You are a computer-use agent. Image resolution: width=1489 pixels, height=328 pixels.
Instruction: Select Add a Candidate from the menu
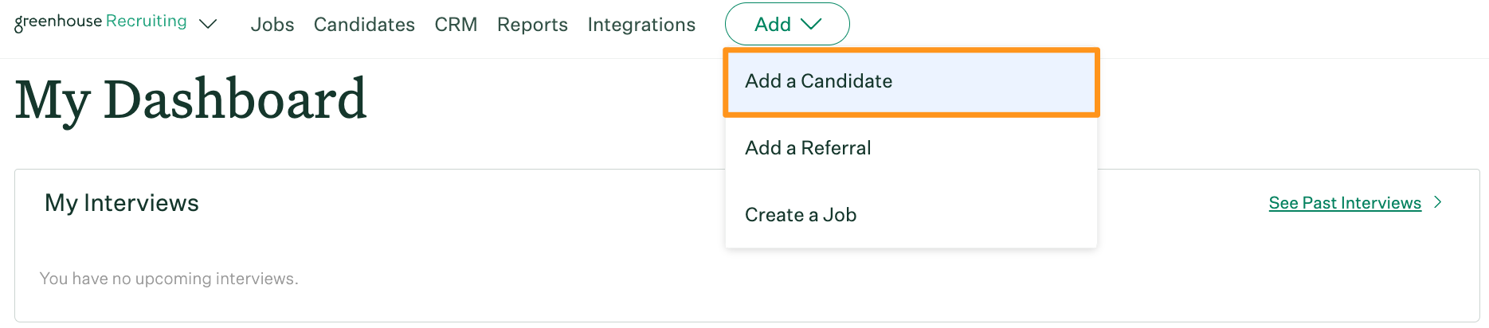click(818, 81)
